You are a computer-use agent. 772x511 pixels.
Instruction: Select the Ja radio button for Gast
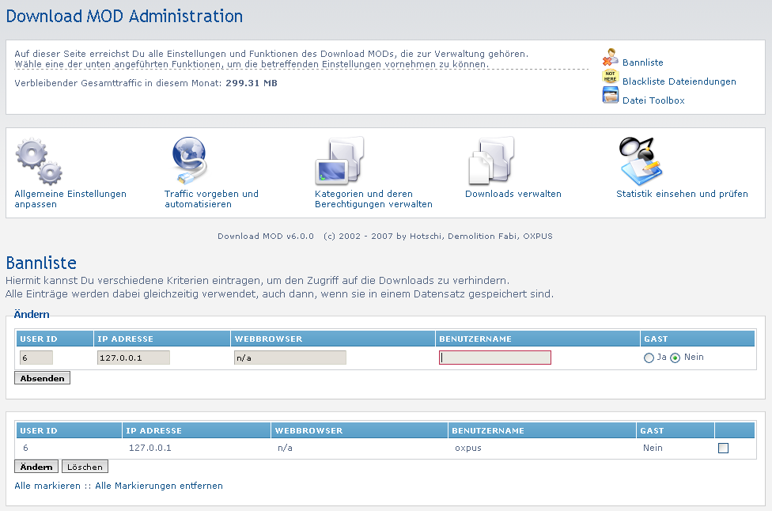(649, 358)
